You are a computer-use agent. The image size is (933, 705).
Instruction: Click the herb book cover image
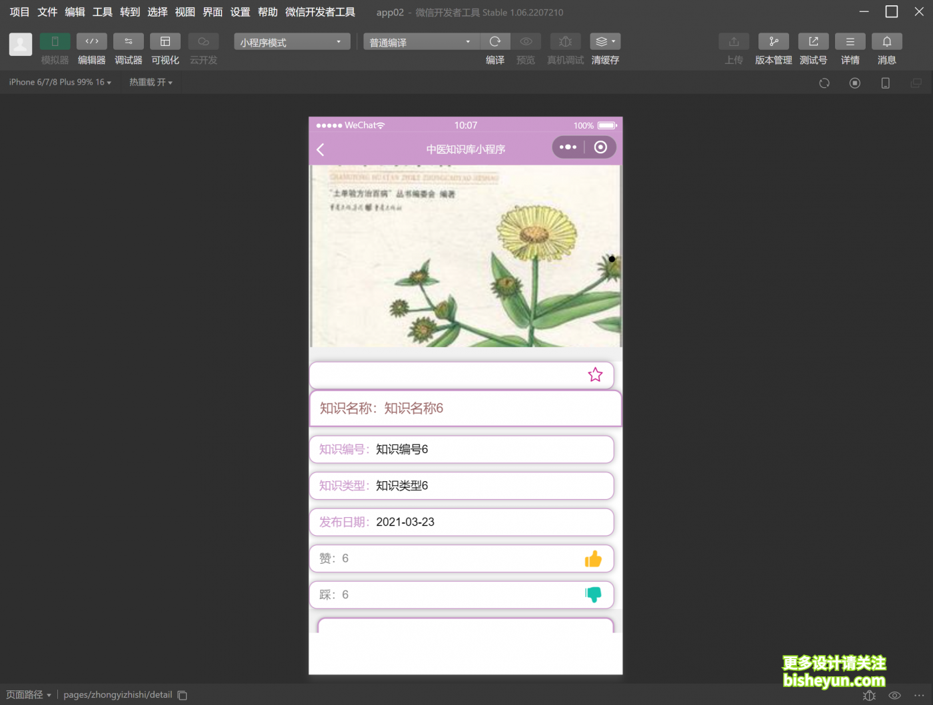[x=466, y=256]
